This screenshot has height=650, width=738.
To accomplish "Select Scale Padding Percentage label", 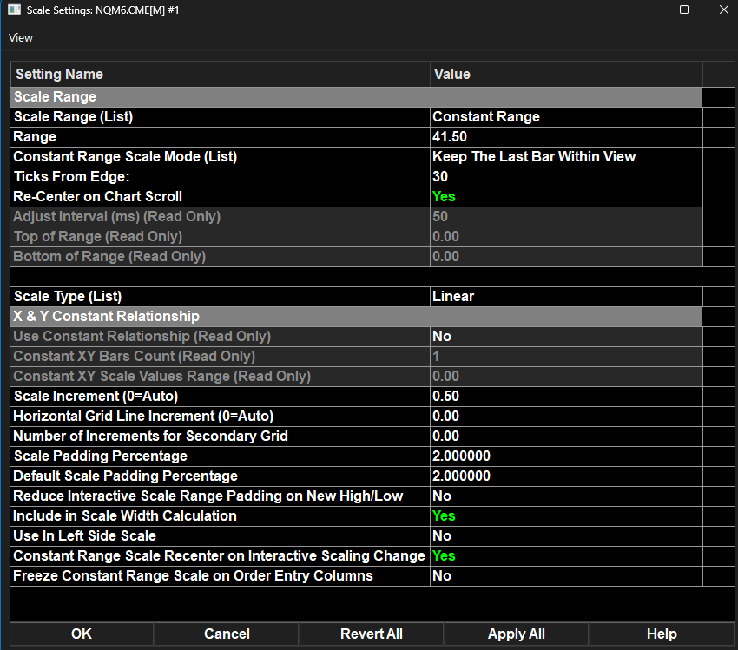I will click(100, 456).
